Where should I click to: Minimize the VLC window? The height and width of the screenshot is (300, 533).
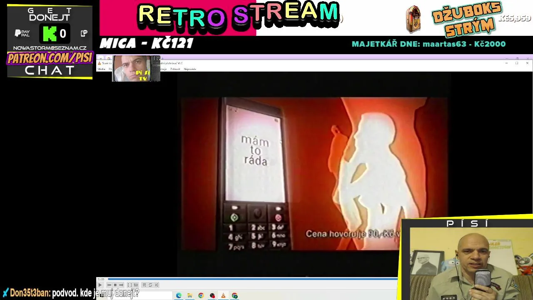pos(506,63)
